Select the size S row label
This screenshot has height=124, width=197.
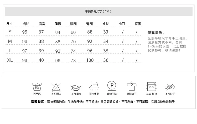[x=10, y=32]
